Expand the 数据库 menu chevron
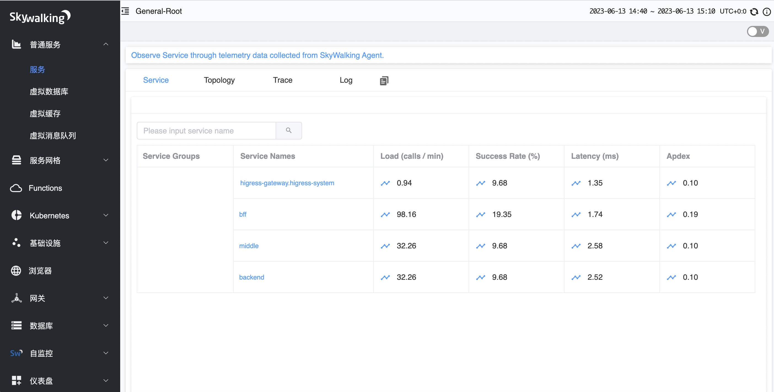 click(106, 325)
